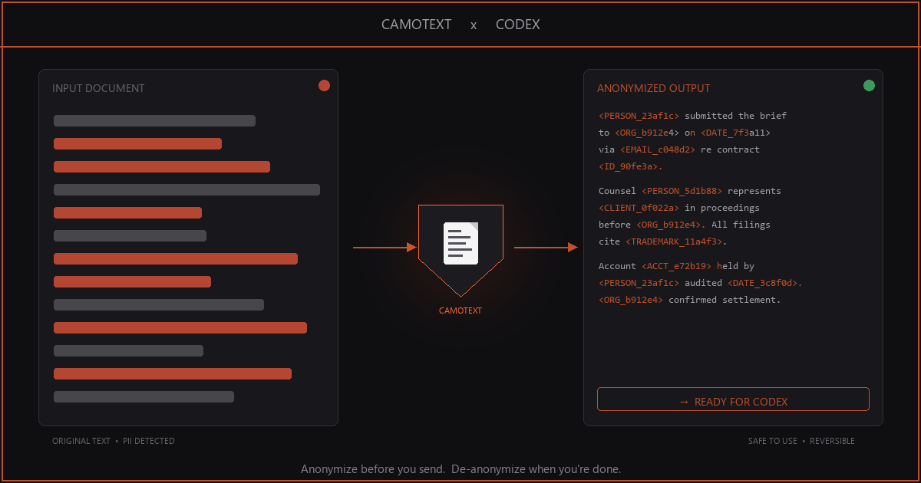Click the READY FOR CODEX button

[x=733, y=399]
